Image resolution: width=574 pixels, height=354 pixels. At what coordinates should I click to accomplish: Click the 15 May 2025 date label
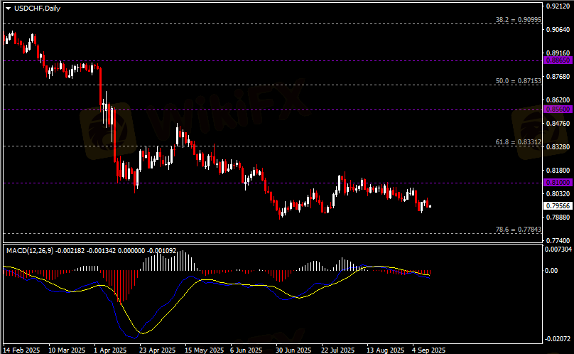click(205, 350)
